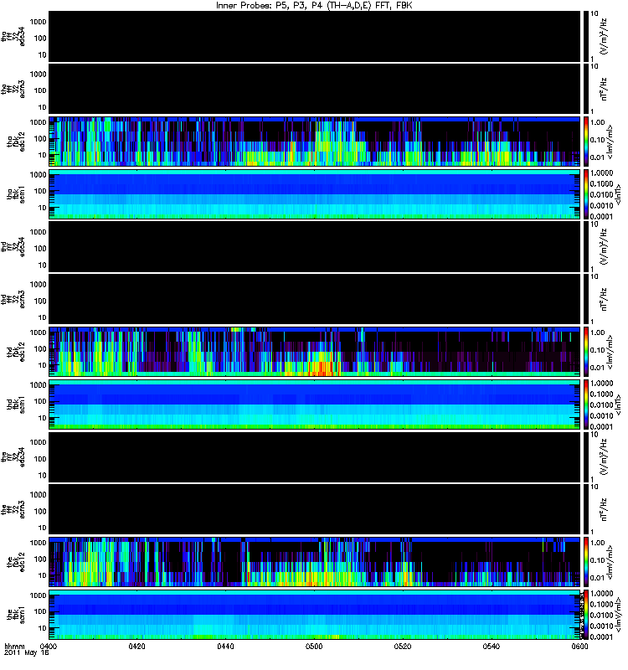Click the 0440 time axis label
This screenshot has width=628, height=670.
pyautogui.click(x=225, y=646)
